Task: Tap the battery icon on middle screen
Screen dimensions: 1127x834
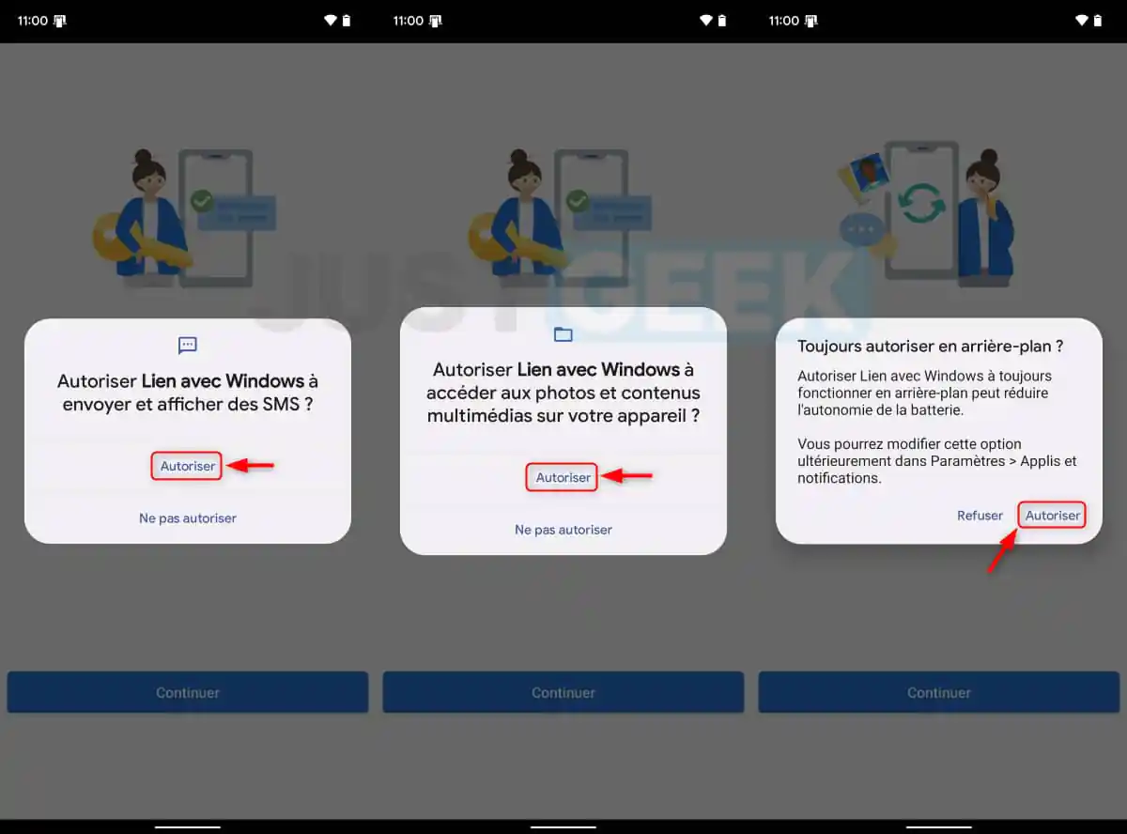Action: coord(722,21)
